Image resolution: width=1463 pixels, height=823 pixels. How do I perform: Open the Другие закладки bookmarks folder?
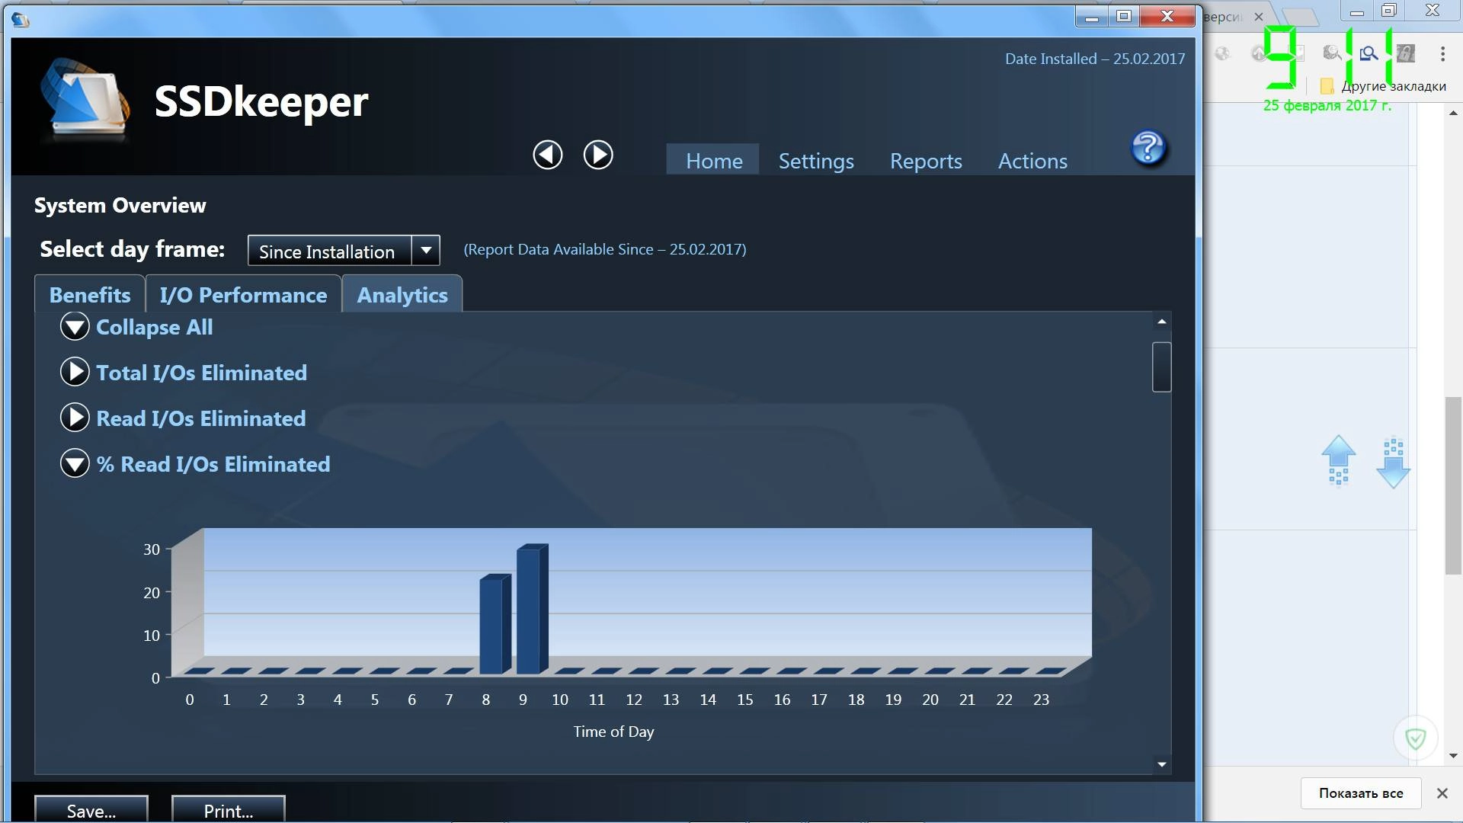1383,86
